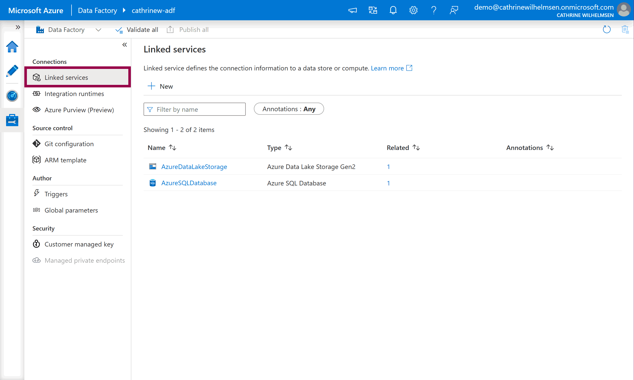Open the Manage toolbox icon
Viewport: 634px width, 380px height.
coord(12,120)
